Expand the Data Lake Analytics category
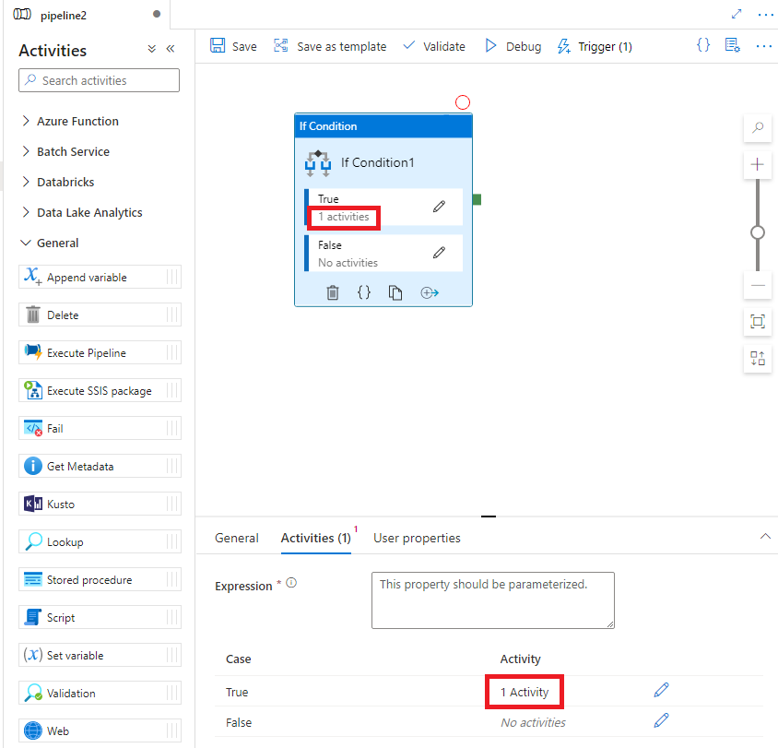The image size is (778, 748). coord(82,212)
